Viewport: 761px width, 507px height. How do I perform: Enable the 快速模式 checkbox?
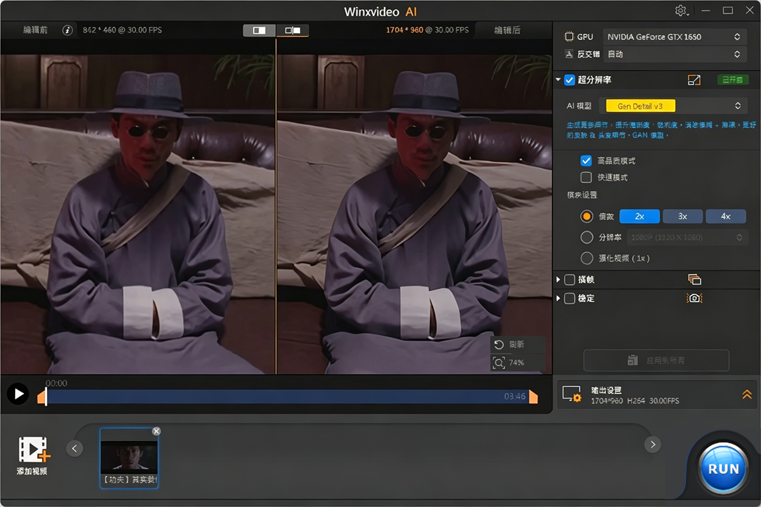[586, 177]
